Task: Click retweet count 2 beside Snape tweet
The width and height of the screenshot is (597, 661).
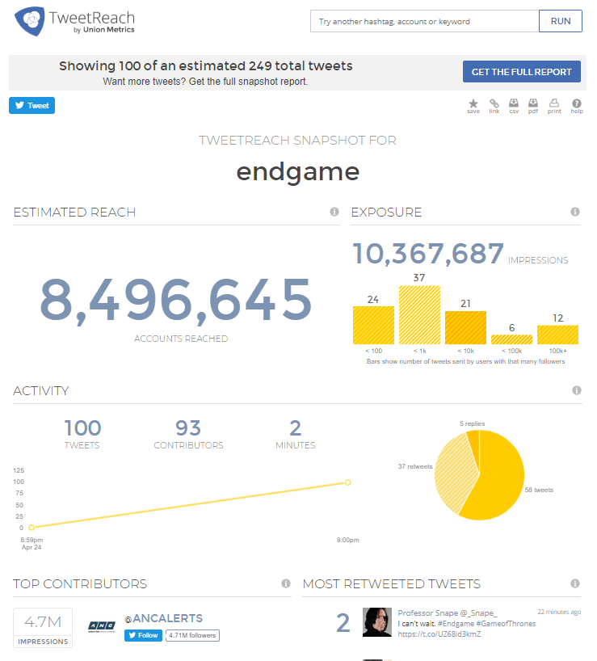Action: click(343, 623)
